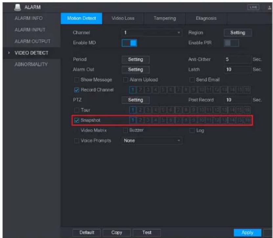Click the blue Apply button
Viewport: 273px width, 238px height.
tap(247, 233)
